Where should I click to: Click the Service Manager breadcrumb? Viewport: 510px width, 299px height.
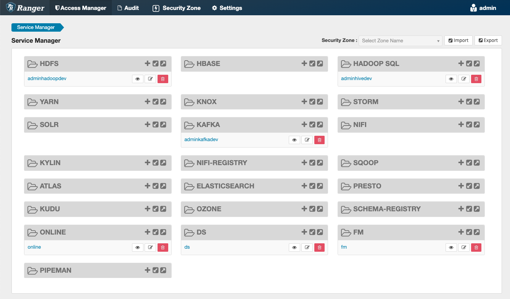click(x=37, y=27)
